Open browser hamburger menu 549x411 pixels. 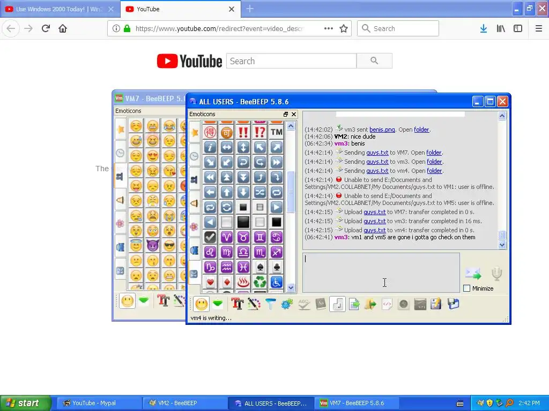[538, 28]
